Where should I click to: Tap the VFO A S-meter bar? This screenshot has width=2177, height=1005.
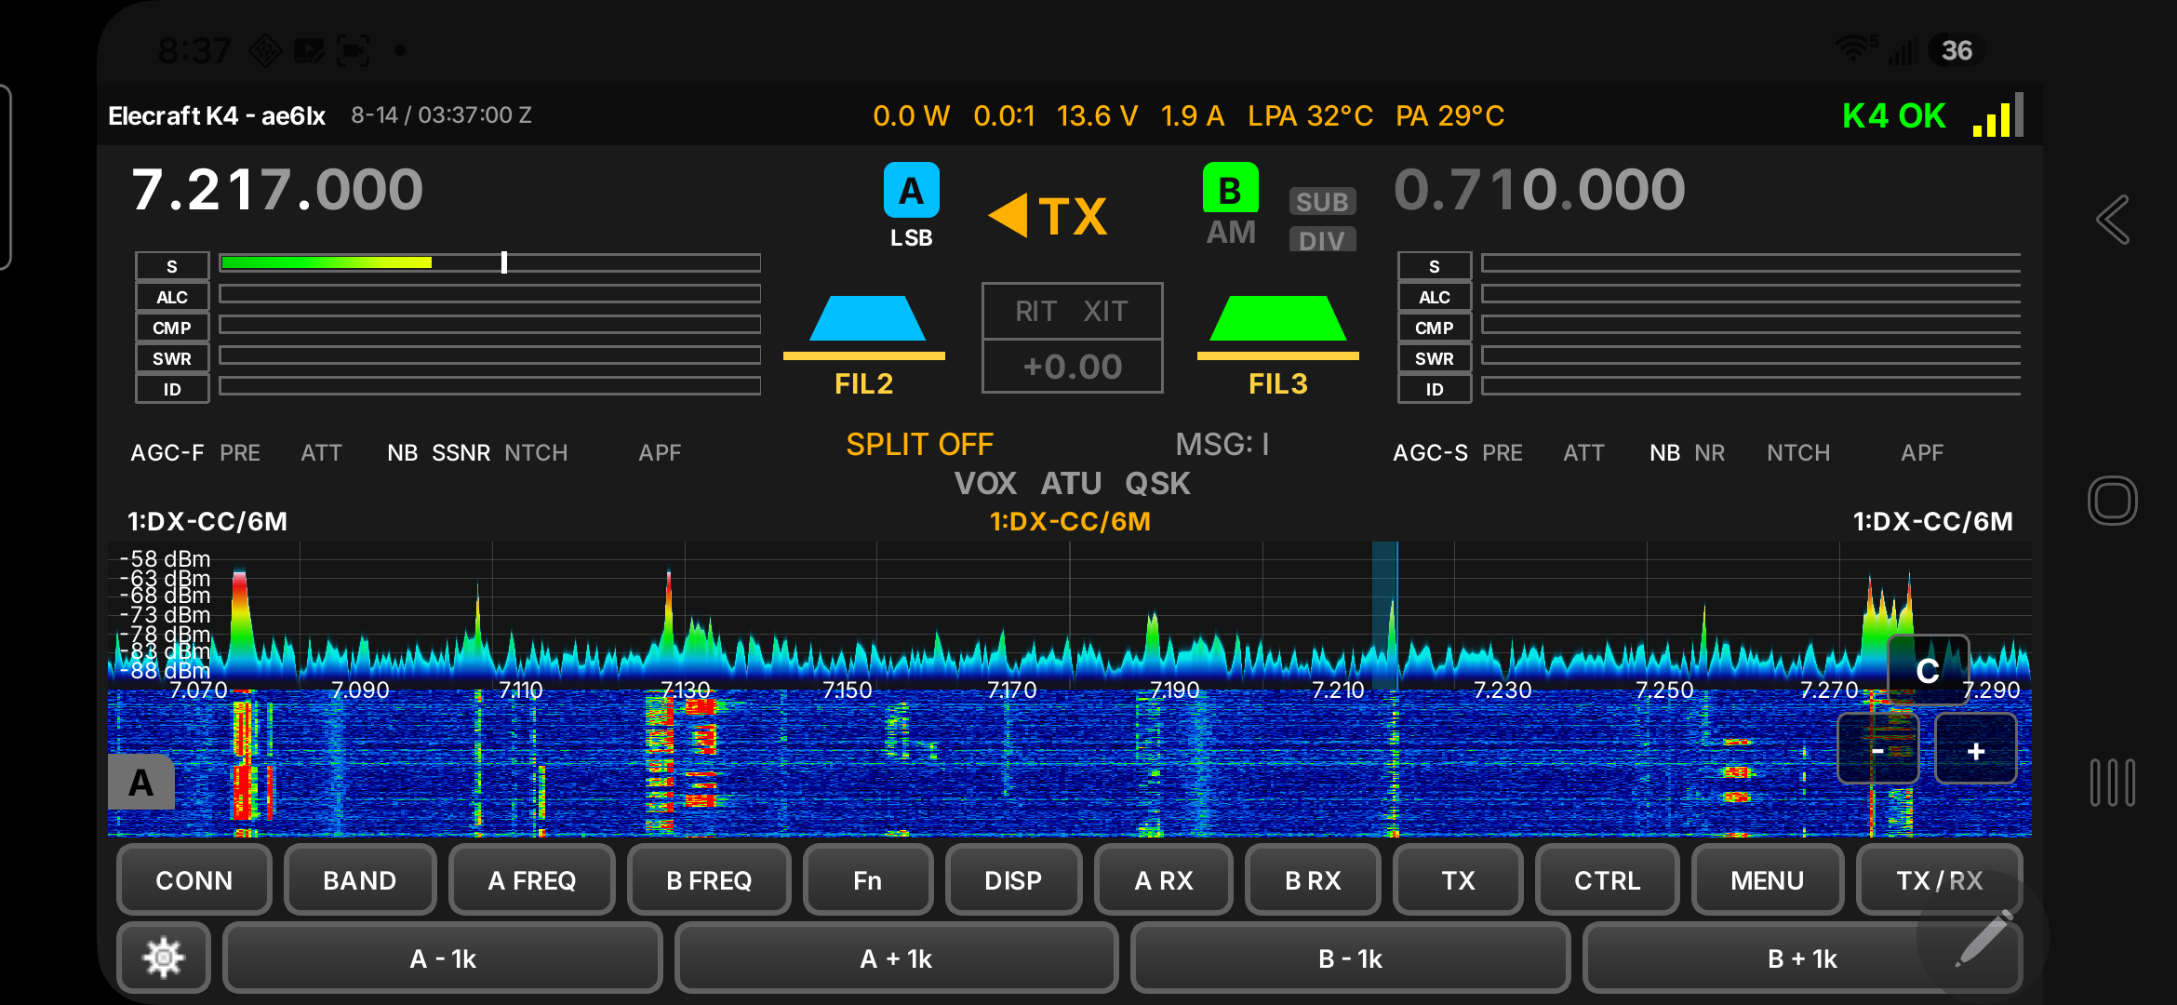[490, 263]
